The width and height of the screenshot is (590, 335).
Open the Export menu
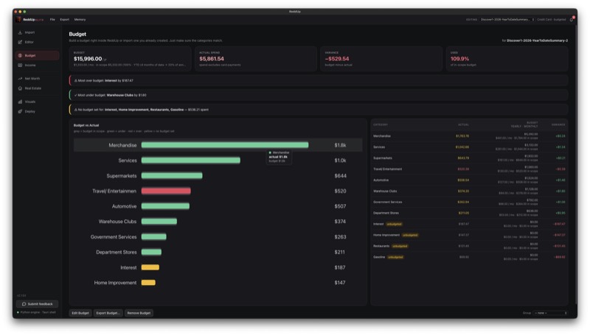point(65,20)
